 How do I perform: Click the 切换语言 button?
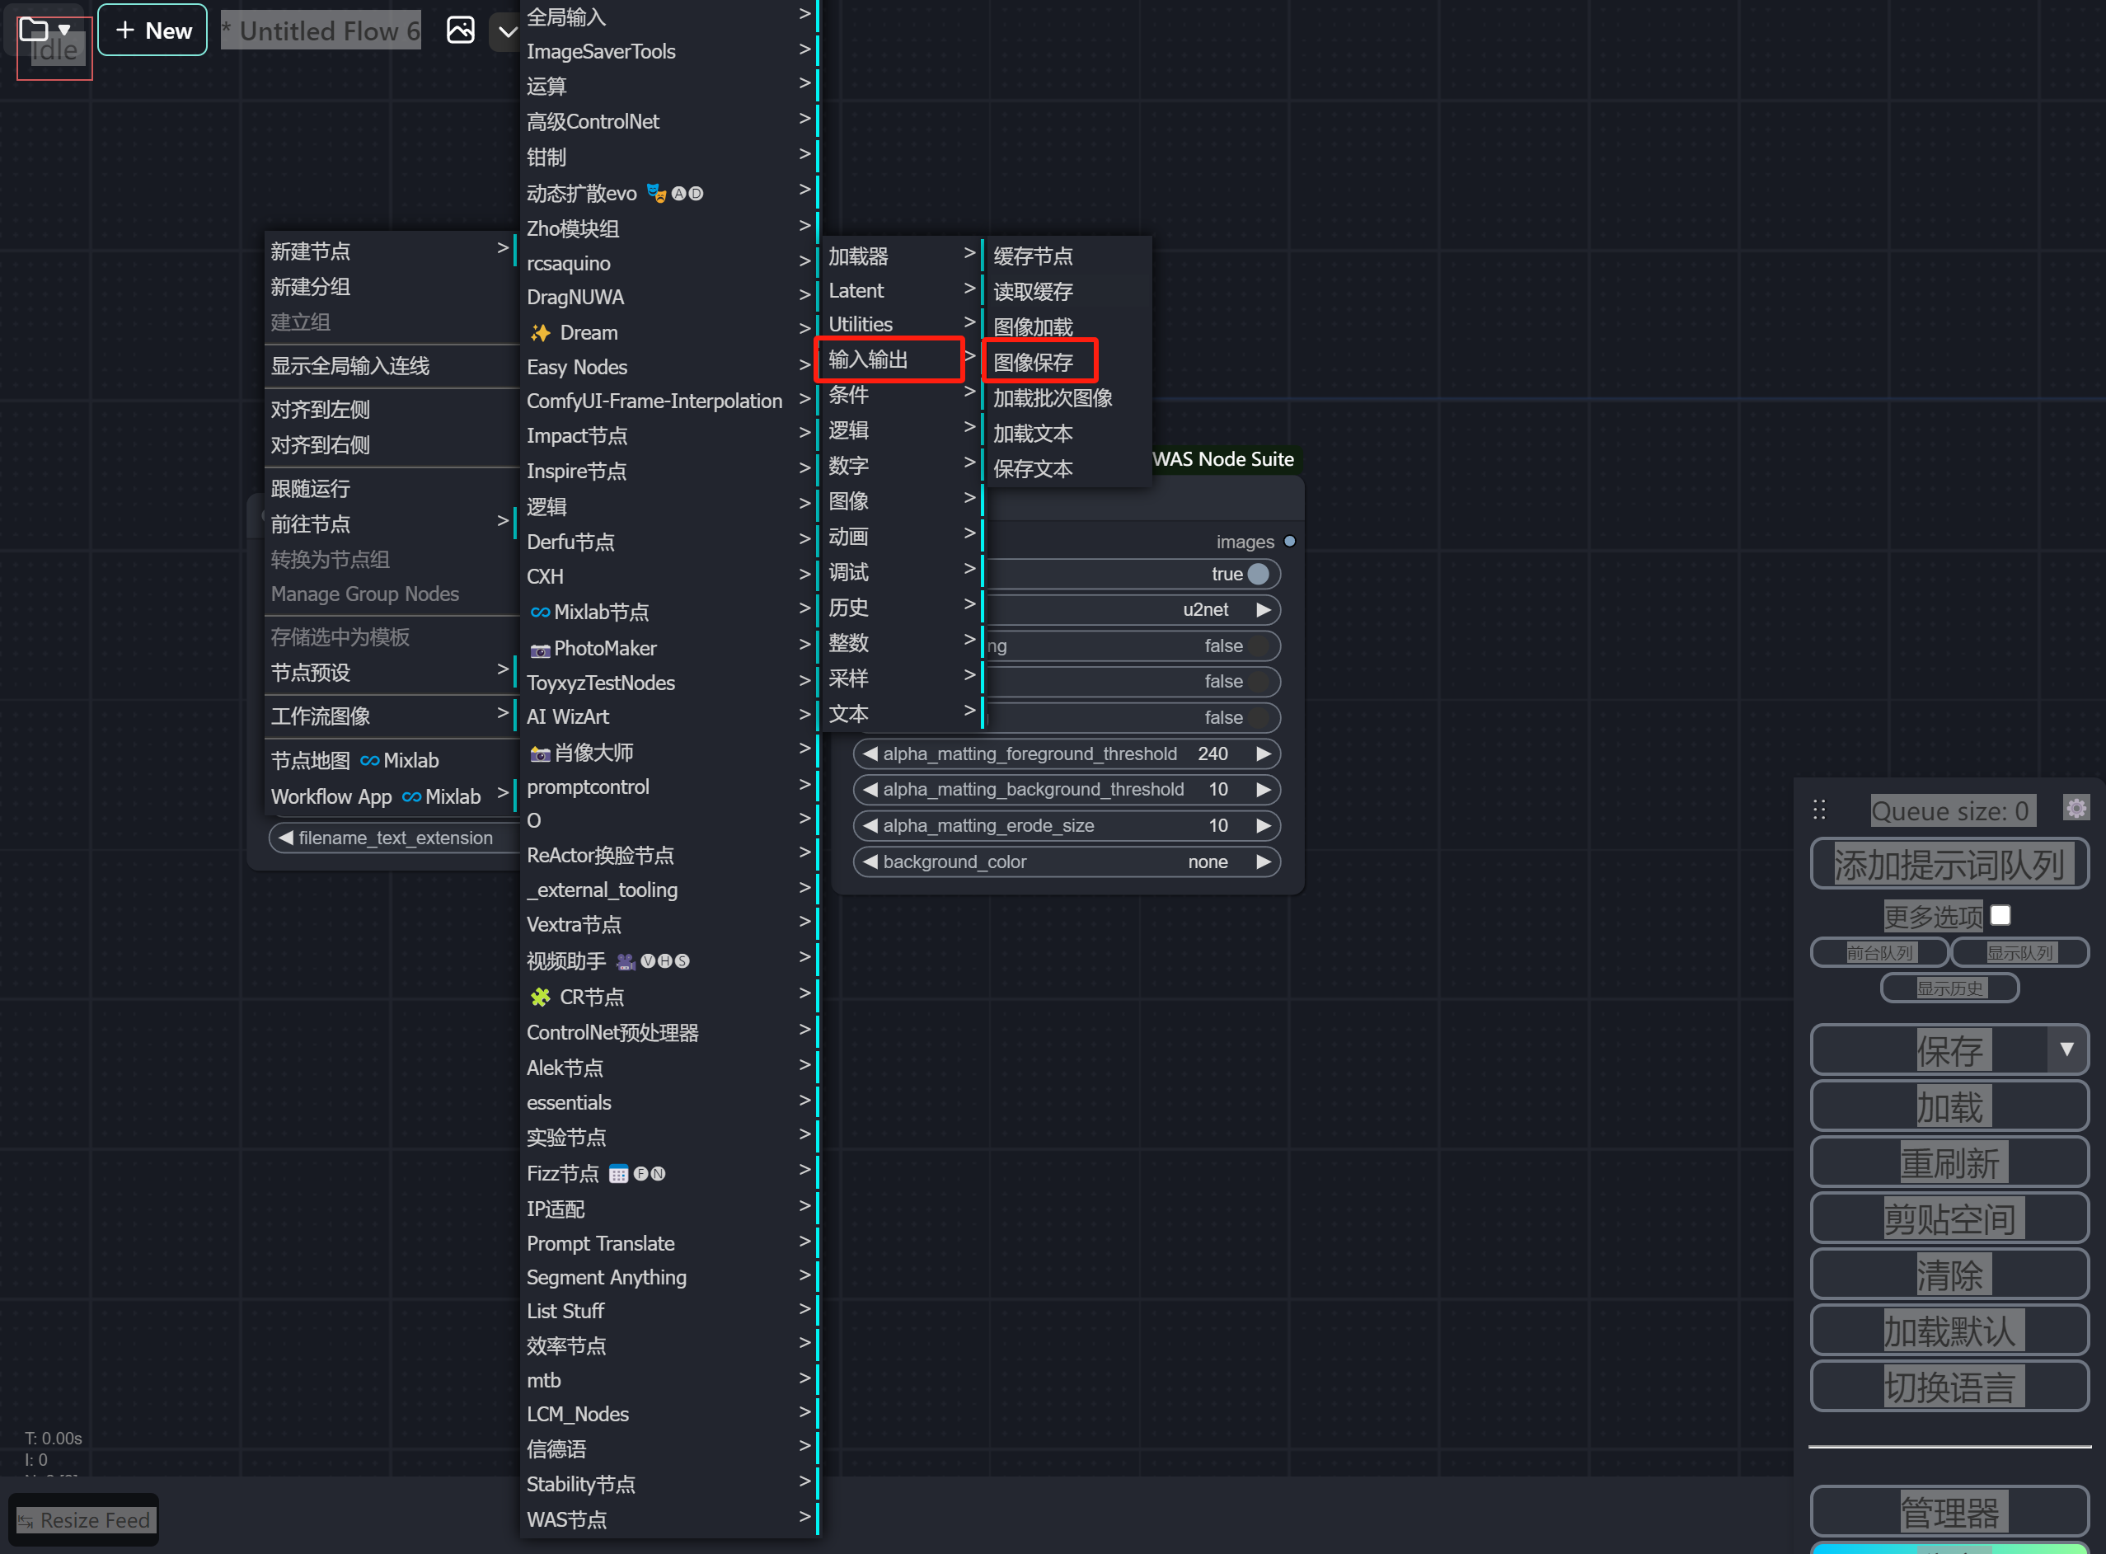click(1949, 1387)
